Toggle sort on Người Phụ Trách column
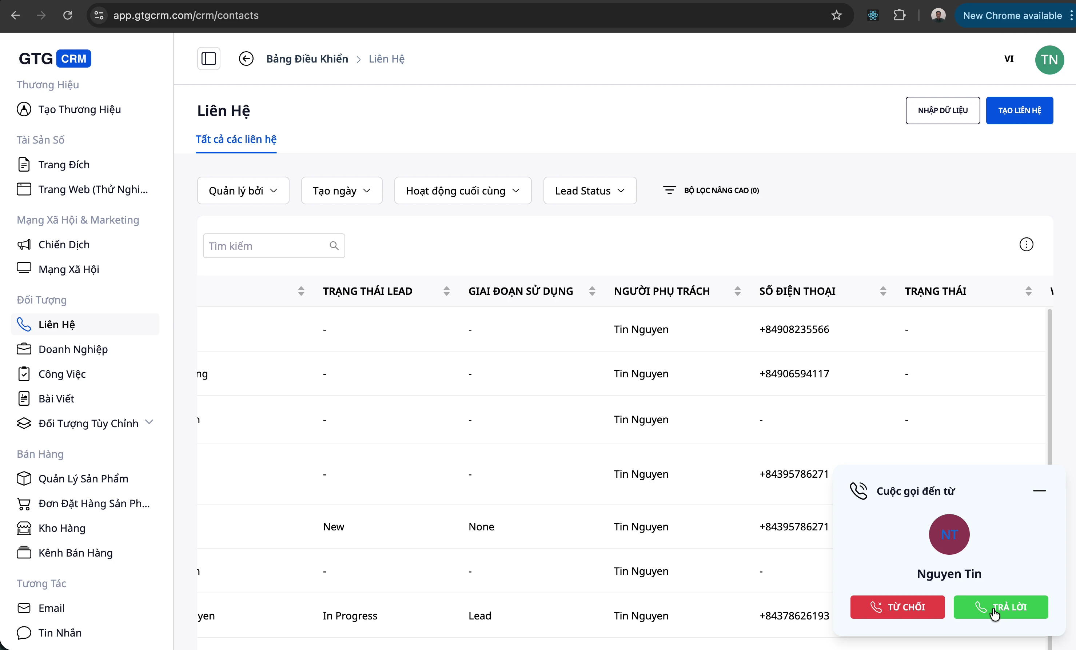This screenshot has width=1076, height=650. 737,291
